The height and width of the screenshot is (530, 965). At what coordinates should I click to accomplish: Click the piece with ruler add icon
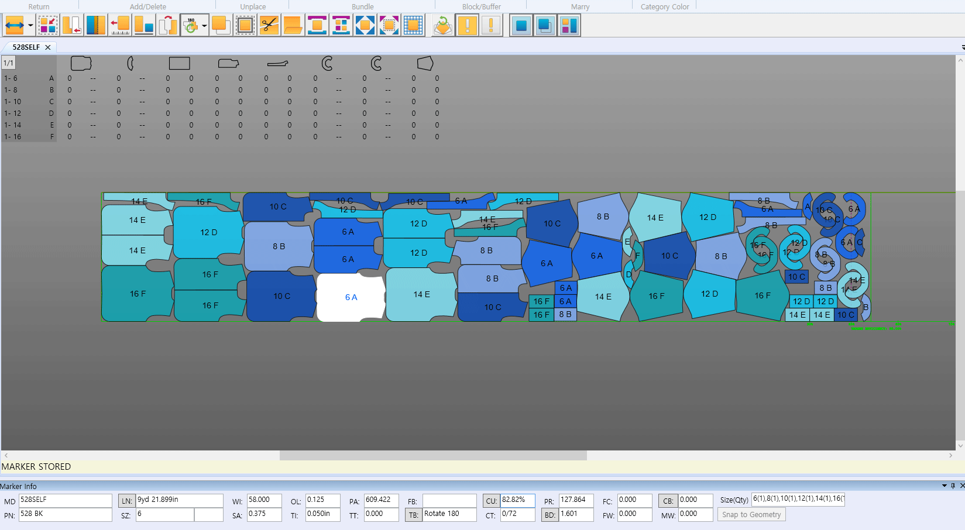120,26
